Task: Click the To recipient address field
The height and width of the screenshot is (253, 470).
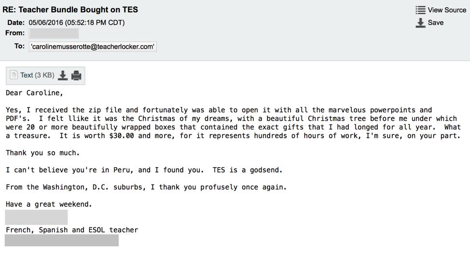Action: pyautogui.click(x=93, y=47)
